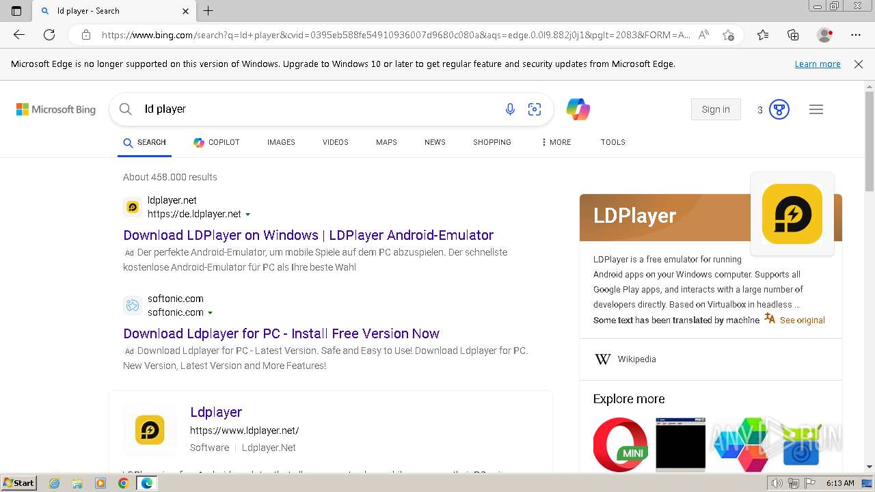Click the See original translation link

pos(802,320)
